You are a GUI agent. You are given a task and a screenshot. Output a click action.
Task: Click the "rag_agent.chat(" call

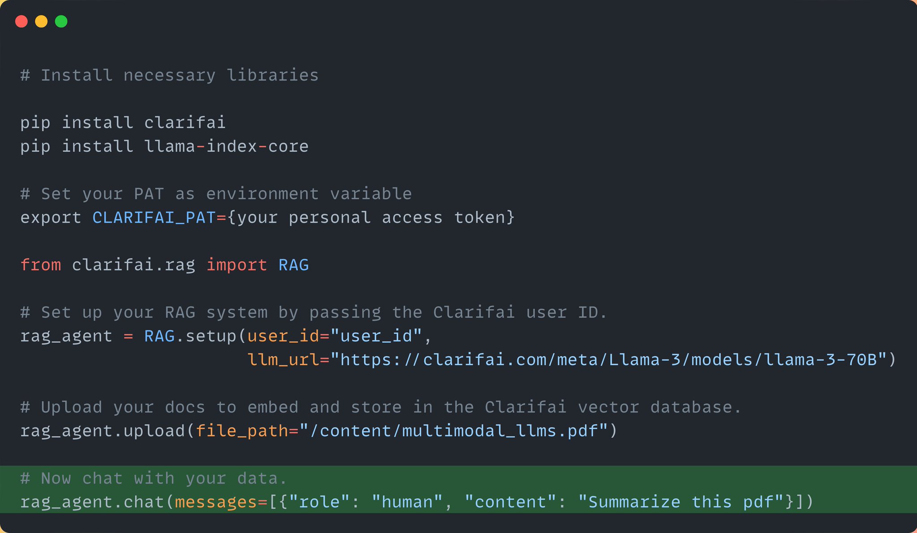click(97, 502)
